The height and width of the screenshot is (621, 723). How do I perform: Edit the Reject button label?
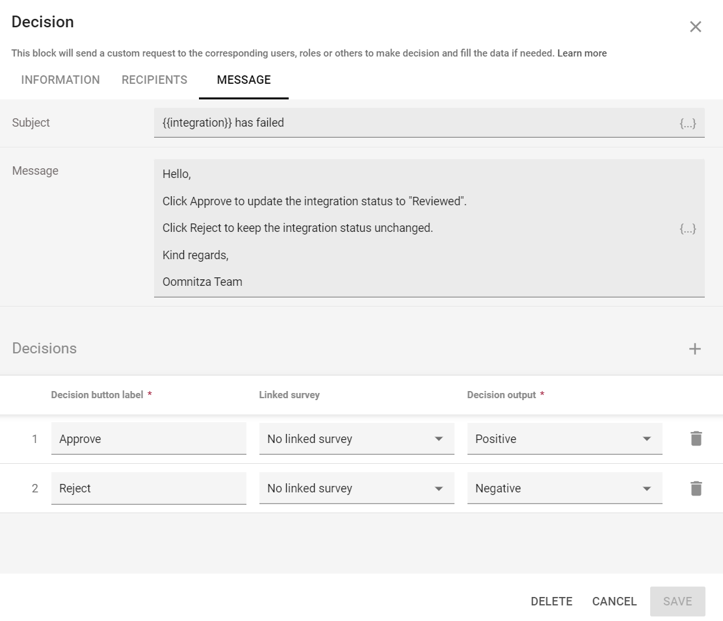pyautogui.click(x=148, y=488)
